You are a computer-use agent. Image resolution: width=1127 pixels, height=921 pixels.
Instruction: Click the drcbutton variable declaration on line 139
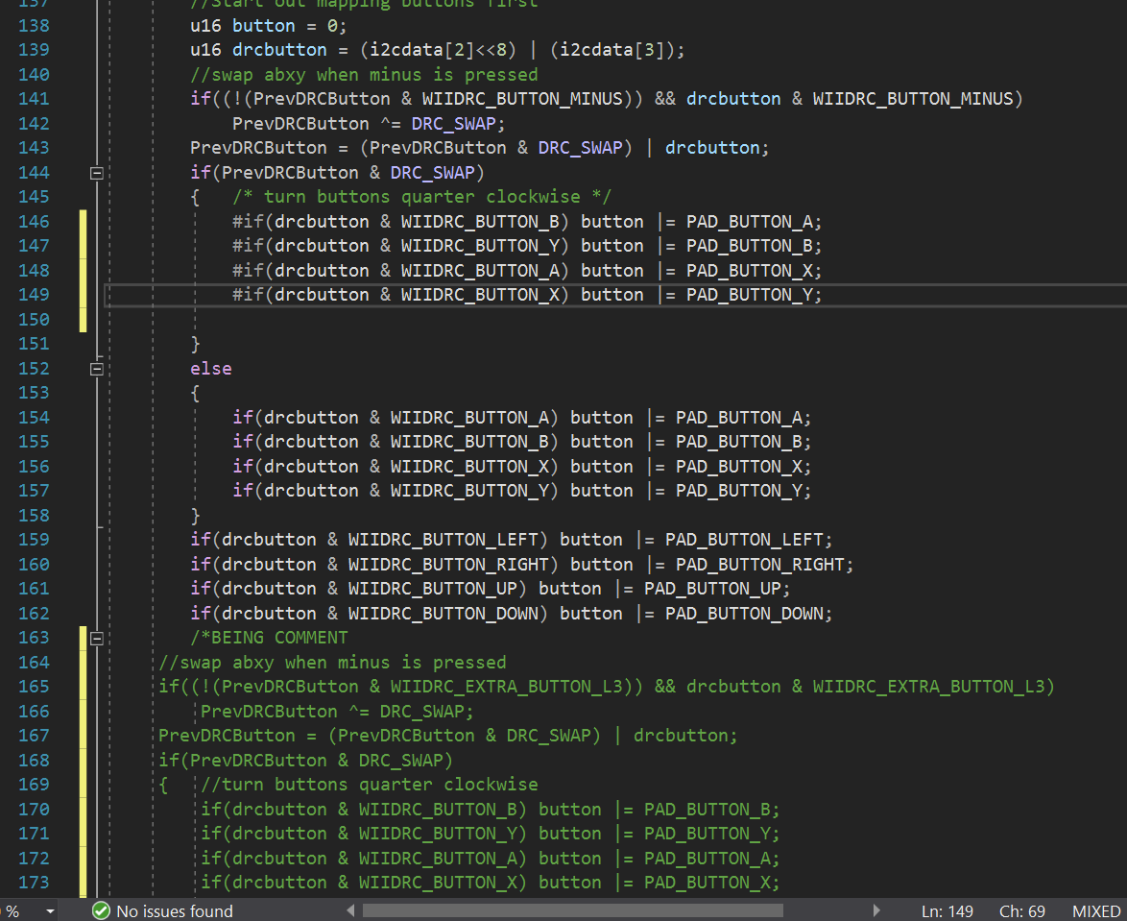[x=279, y=50]
